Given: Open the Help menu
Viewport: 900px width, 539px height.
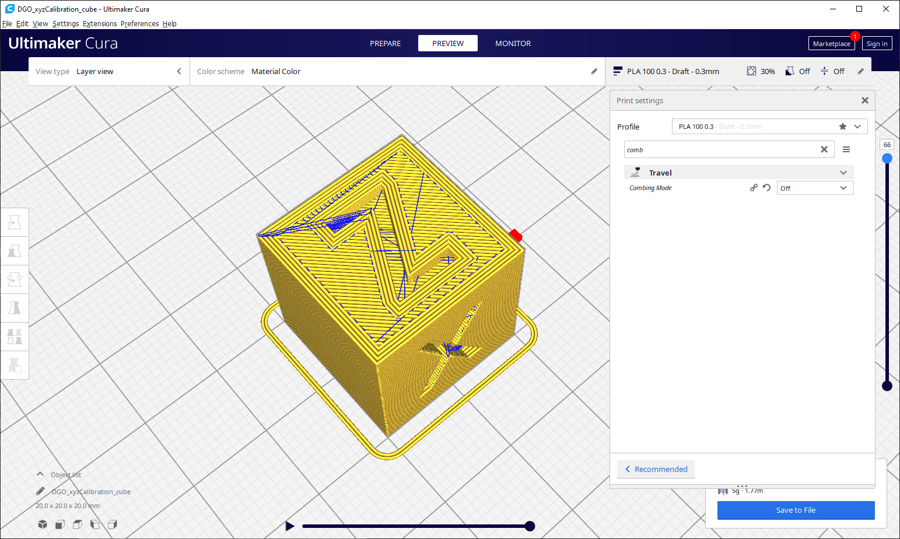Looking at the screenshot, I should (170, 24).
